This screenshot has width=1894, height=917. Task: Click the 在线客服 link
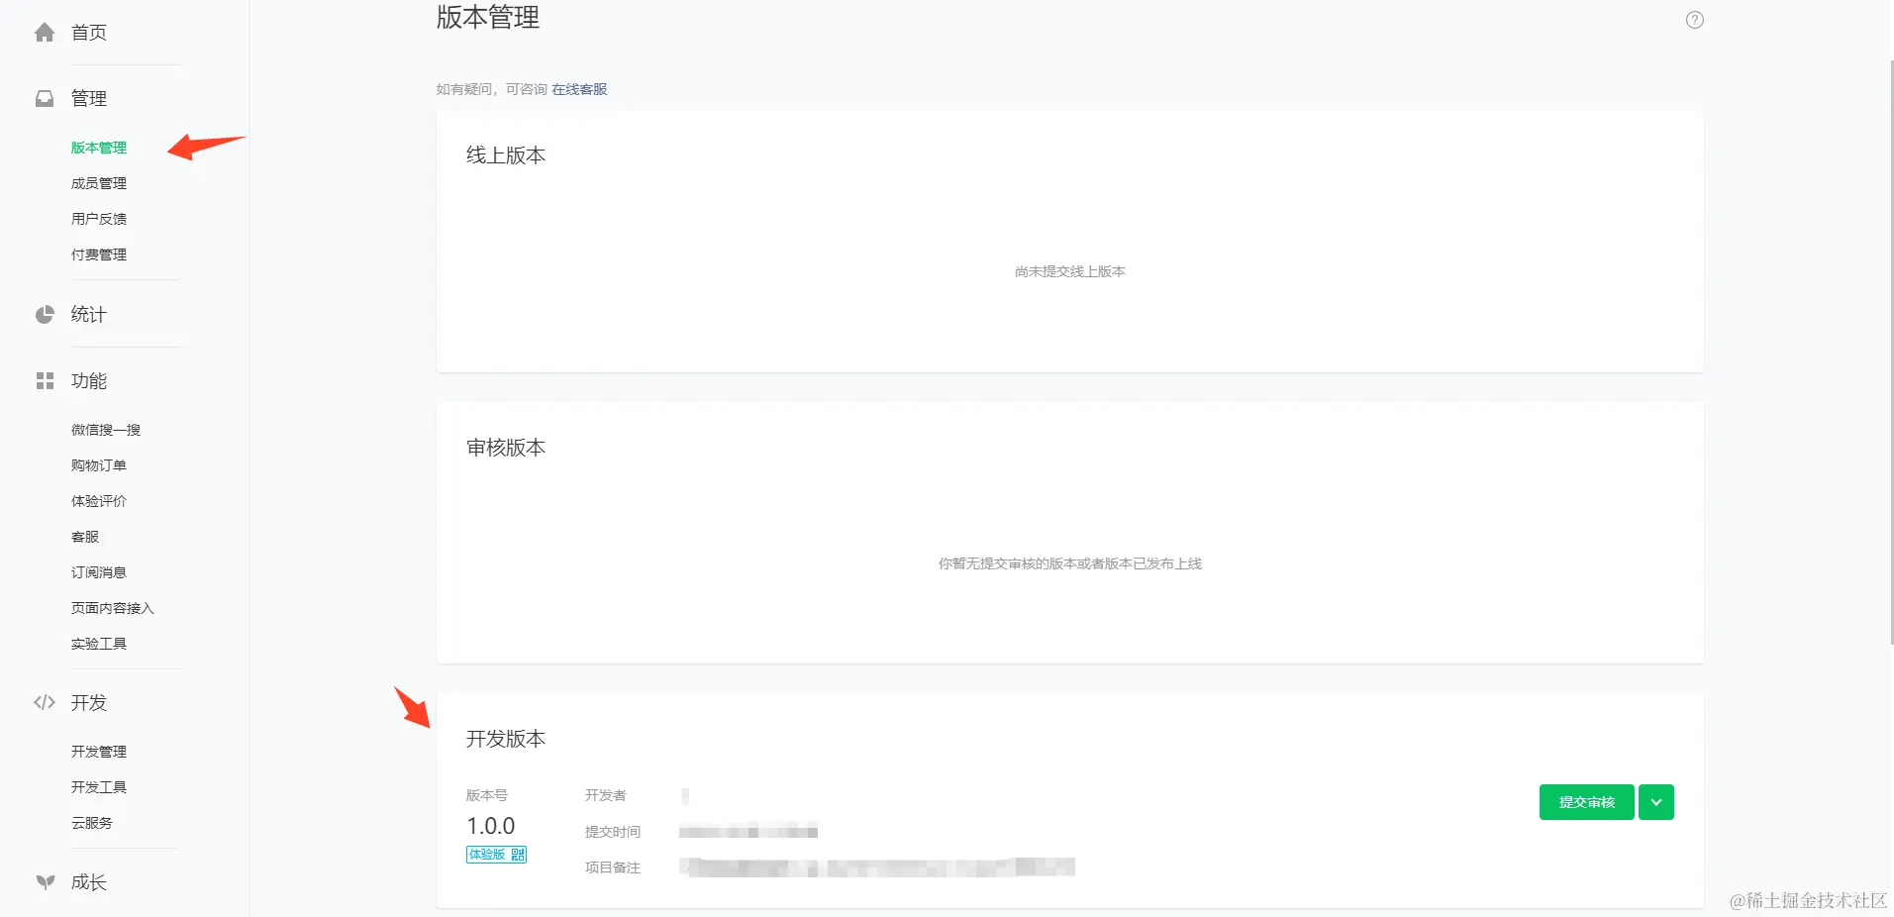point(579,89)
